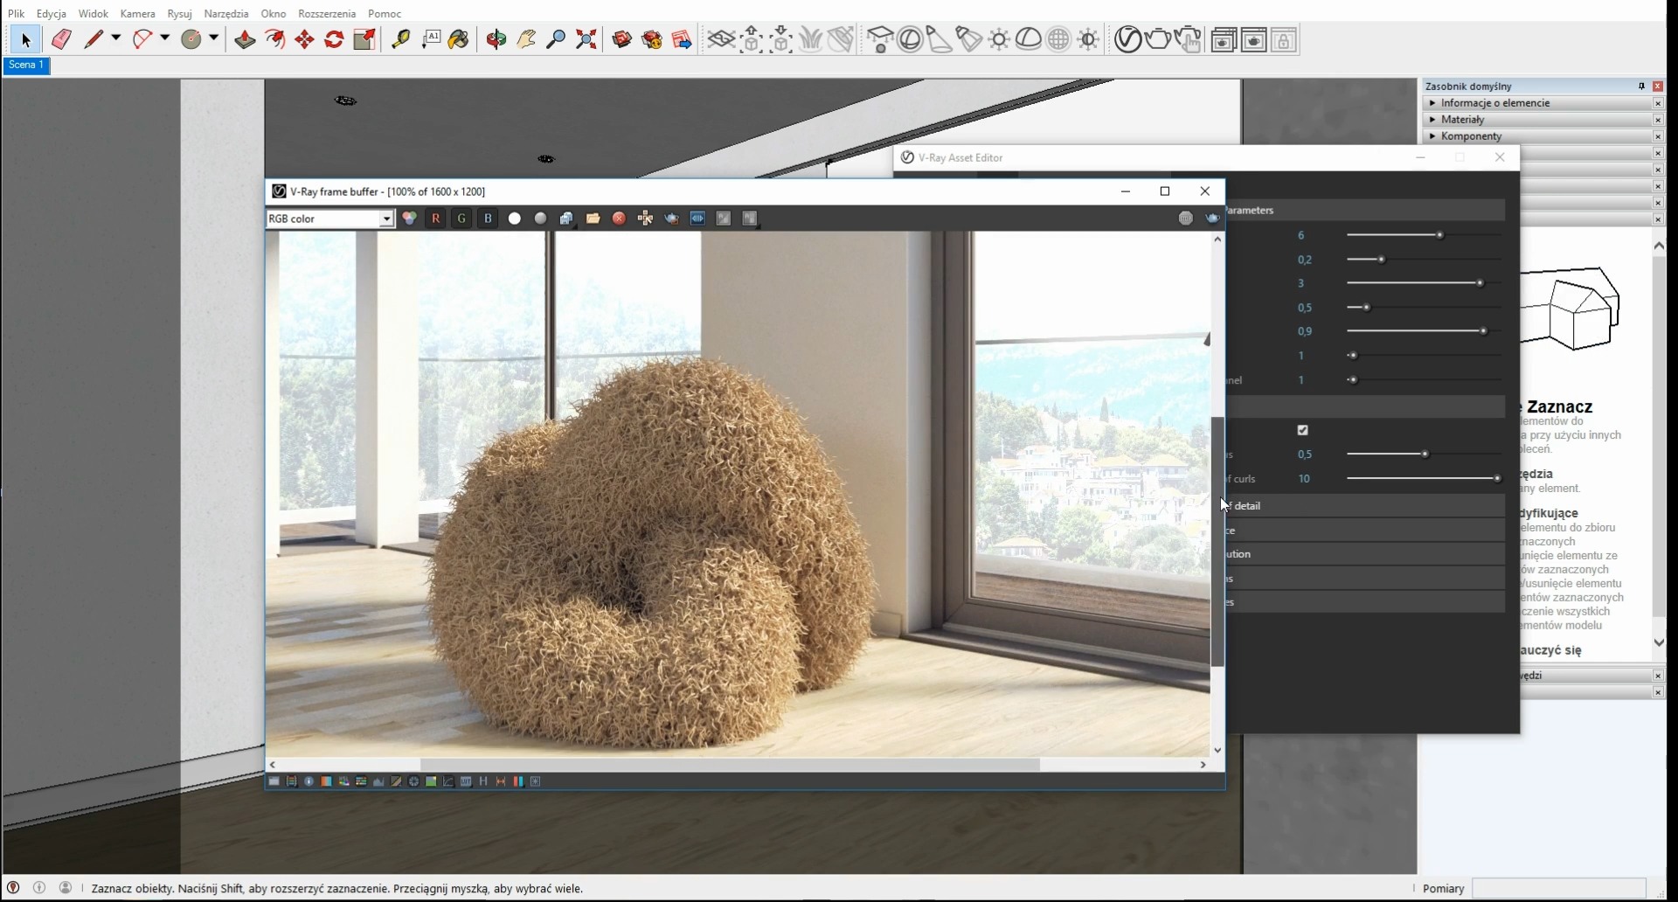The image size is (1678, 902).
Task: Open Arc tool dropdown arrow
Action: [x=164, y=38]
